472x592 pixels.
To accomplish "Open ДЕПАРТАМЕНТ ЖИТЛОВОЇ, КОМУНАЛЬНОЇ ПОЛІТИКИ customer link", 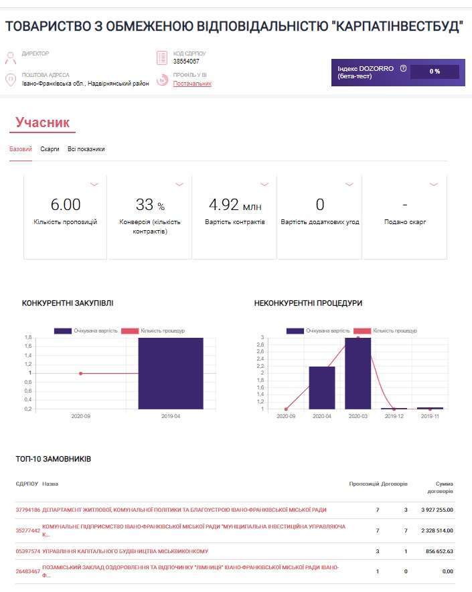I will click(x=184, y=510).
